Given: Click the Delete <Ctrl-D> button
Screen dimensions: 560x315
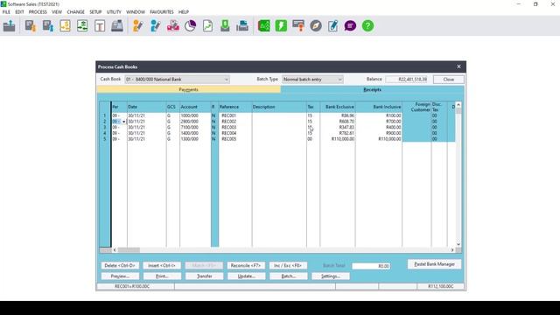Looking at the screenshot, I should point(120,265).
